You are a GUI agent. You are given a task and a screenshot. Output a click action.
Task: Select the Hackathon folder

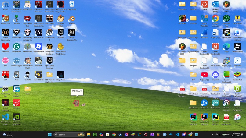pos(182,4)
